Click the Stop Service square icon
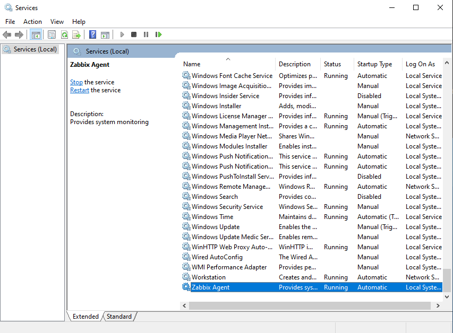This screenshot has width=453, height=333. [134, 34]
